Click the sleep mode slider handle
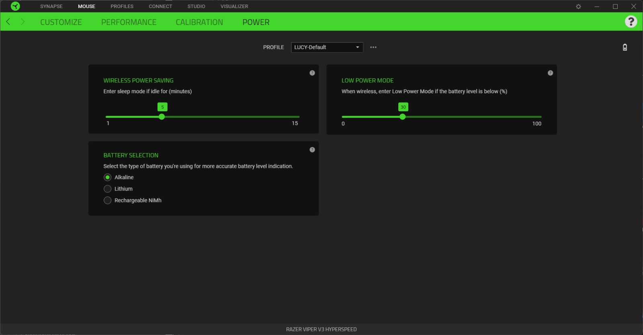This screenshot has height=335, width=643. click(x=162, y=117)
